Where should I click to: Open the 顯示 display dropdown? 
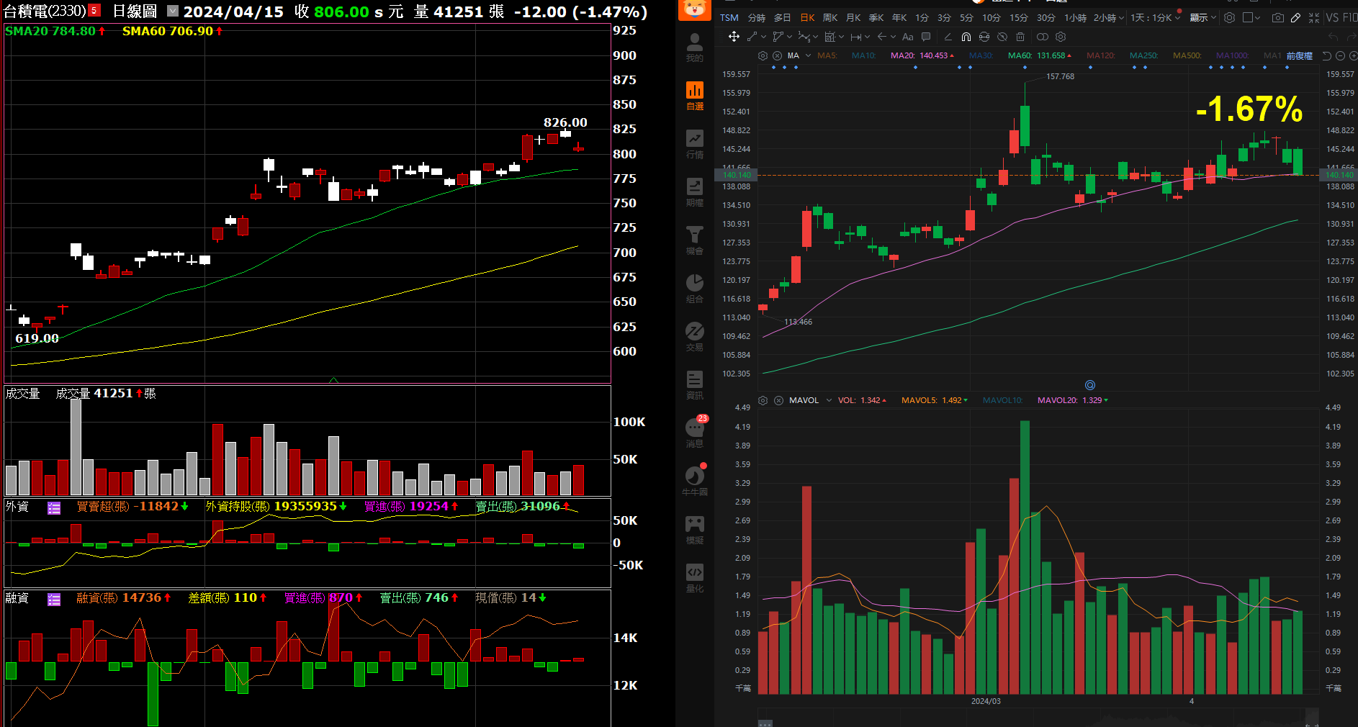(1202, 18)
